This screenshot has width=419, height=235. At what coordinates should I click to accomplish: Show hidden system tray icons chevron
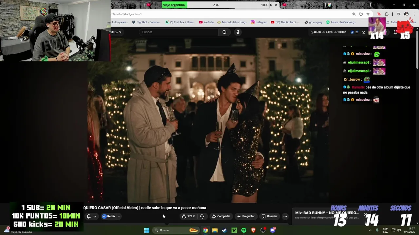point(370,230)
